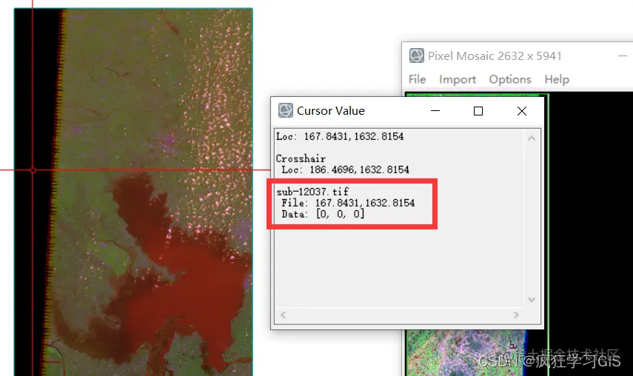The width and height of the screenshot is (633, 376).
Task: Click the Cursor Value scroll up arrow
Action: pos(532,138)
